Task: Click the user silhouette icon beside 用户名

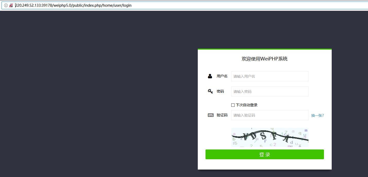Action: tap(210, 76)
